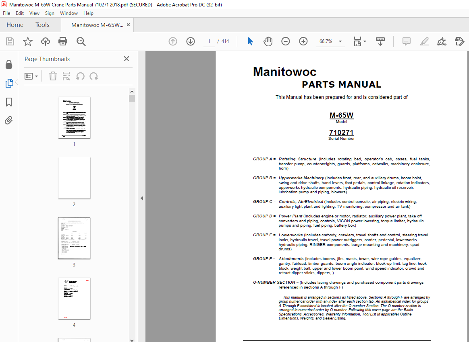The width and height of the screenshot is (469, 342).
Task: Activate the Hand pan tool
Action: (x=268, y=41)
